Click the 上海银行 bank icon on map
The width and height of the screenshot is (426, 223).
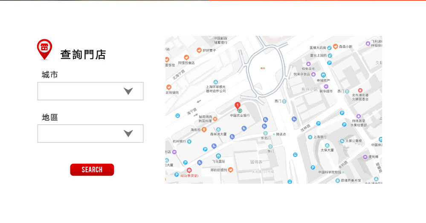click(x=310, y=137)
